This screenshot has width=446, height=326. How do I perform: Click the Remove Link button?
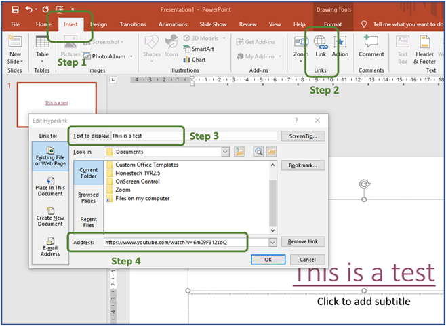click(x=303, y=241)
